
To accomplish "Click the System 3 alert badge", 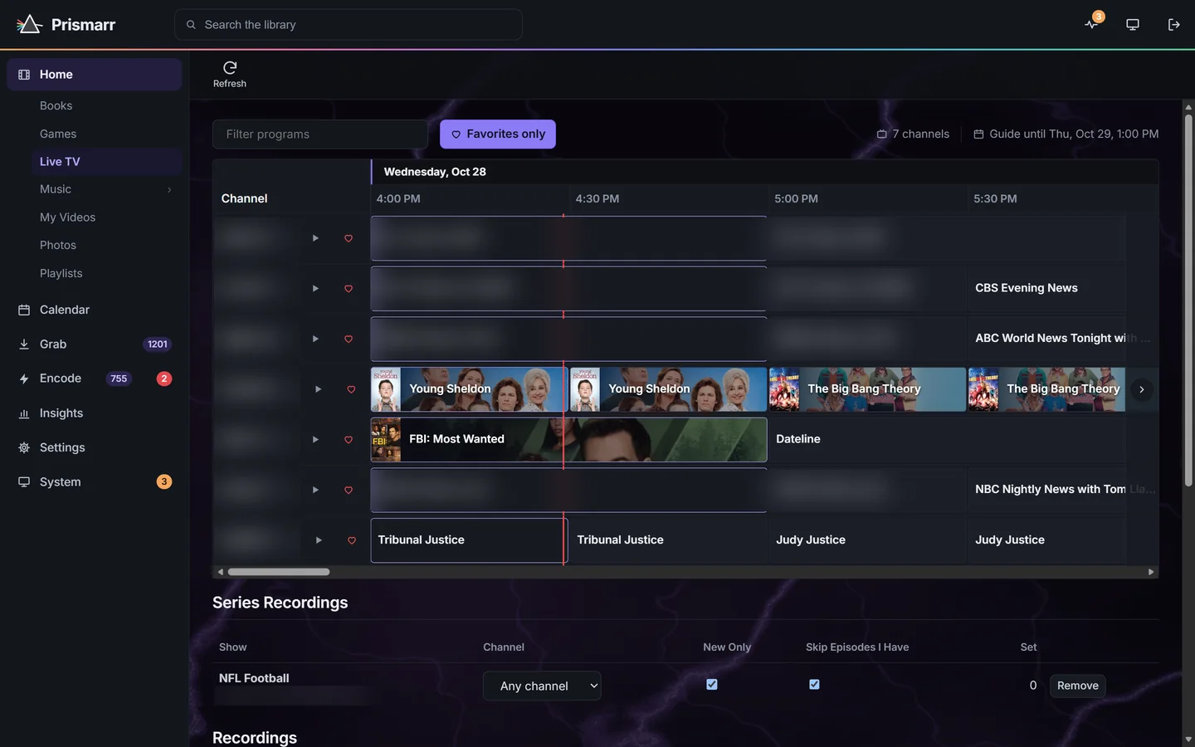I will tap(164, 482).
